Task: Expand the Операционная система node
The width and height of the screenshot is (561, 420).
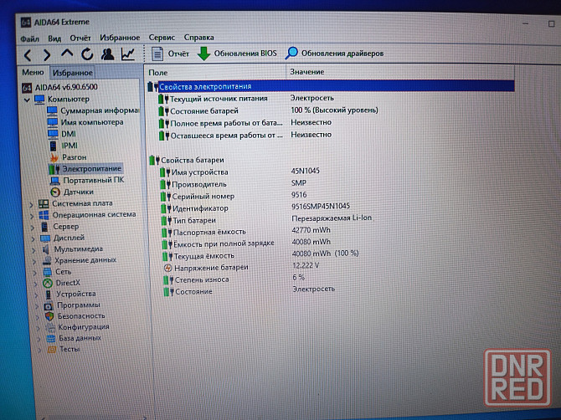Action: (x=32, y=216)
